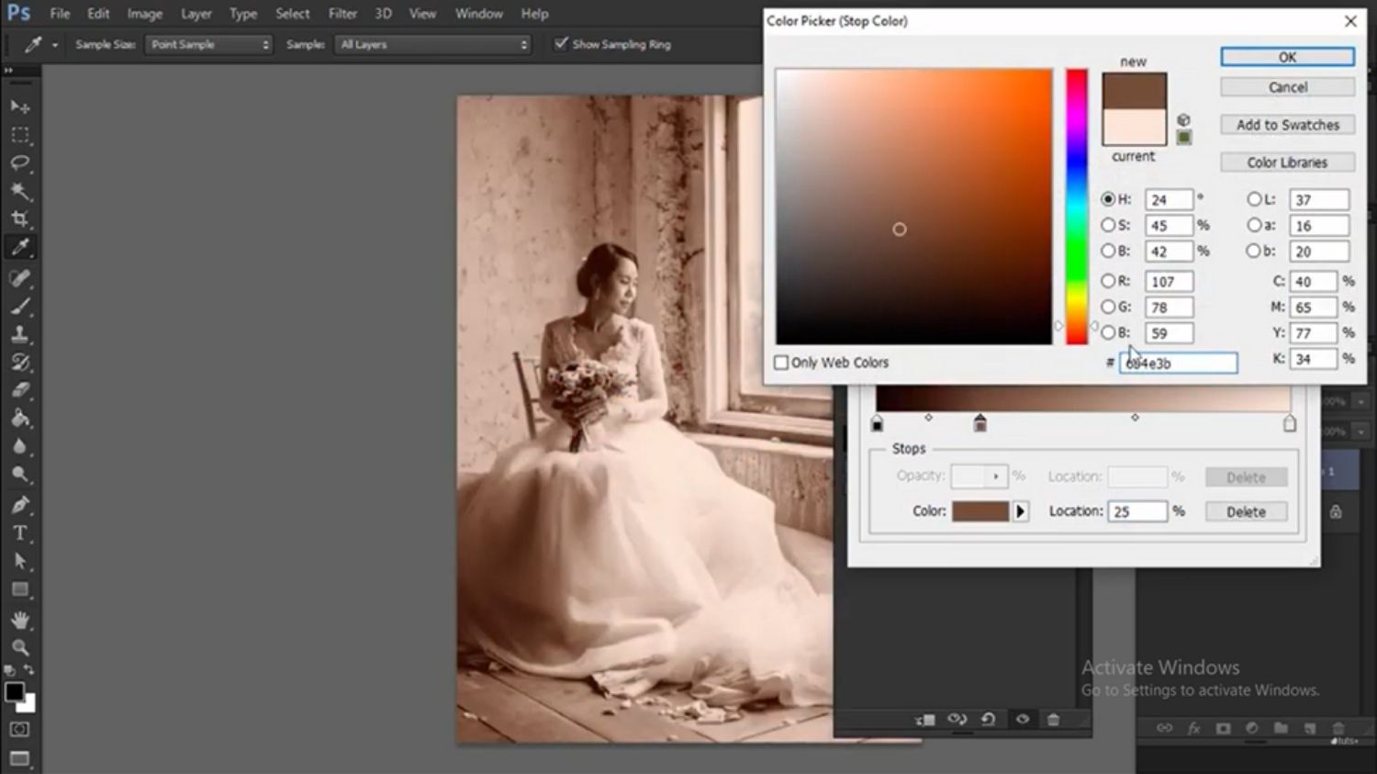Select the Horizontal Type tool
This screenshot has height=774, width=1377.
20,533
